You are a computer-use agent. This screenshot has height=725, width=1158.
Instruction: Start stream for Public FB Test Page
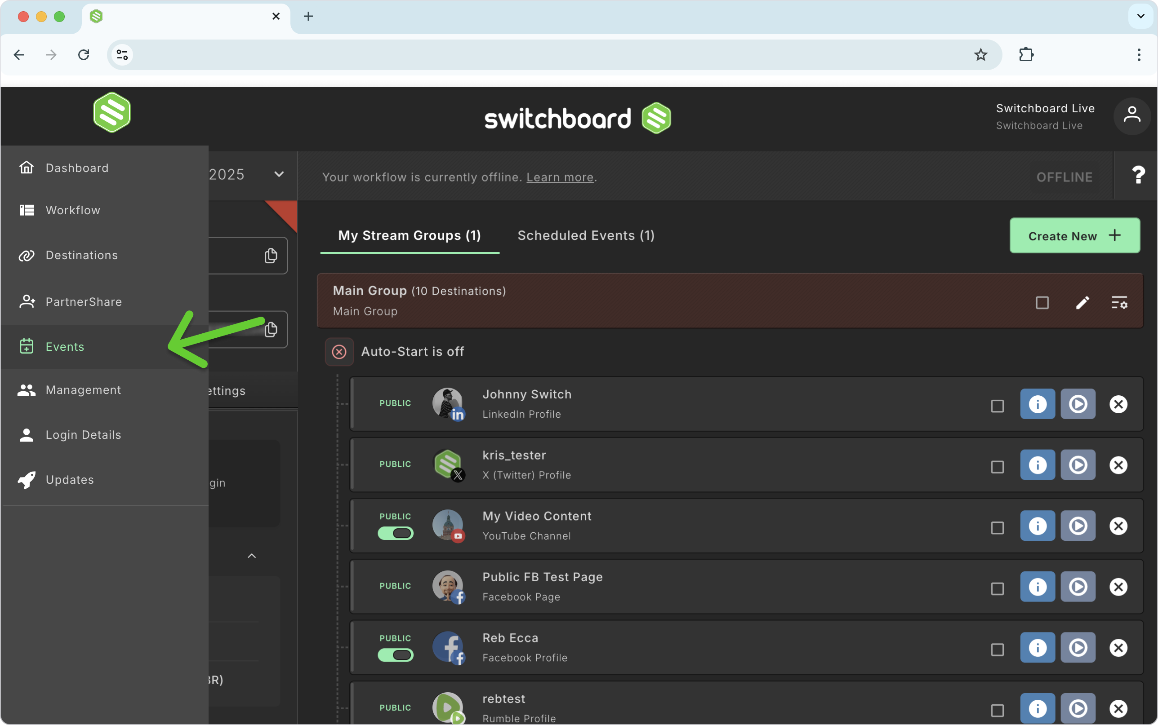coord(1078,587)
